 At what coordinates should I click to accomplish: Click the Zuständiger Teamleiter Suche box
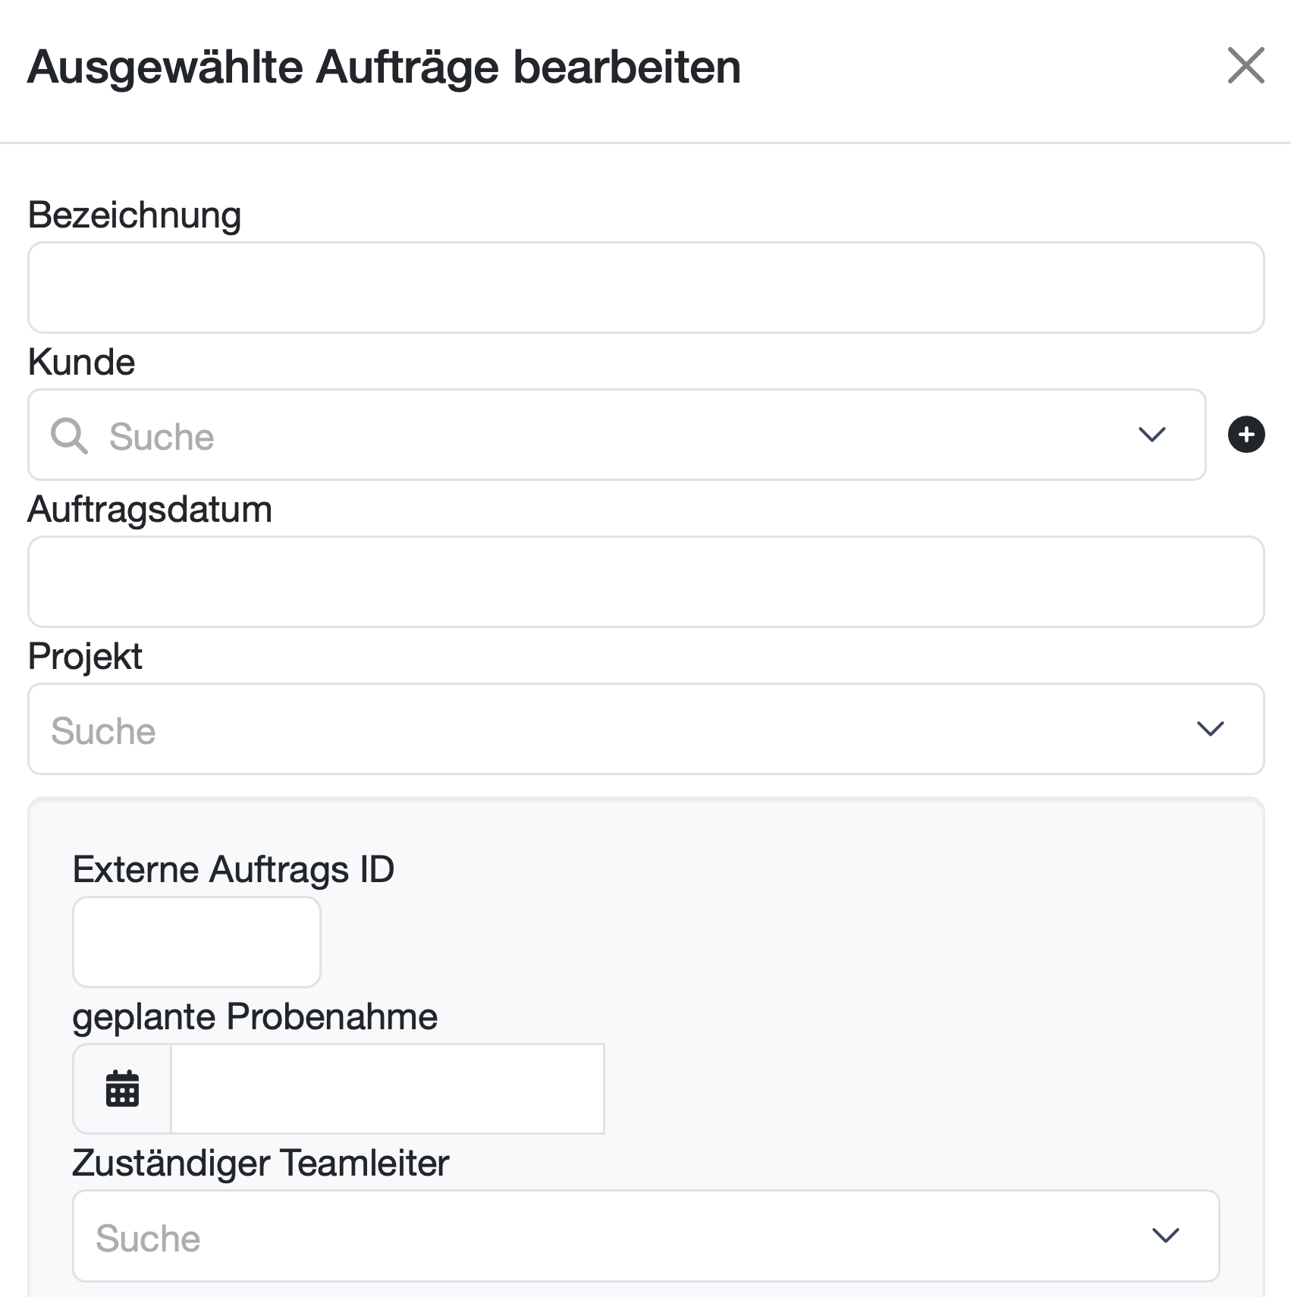tap(646, 1236)
